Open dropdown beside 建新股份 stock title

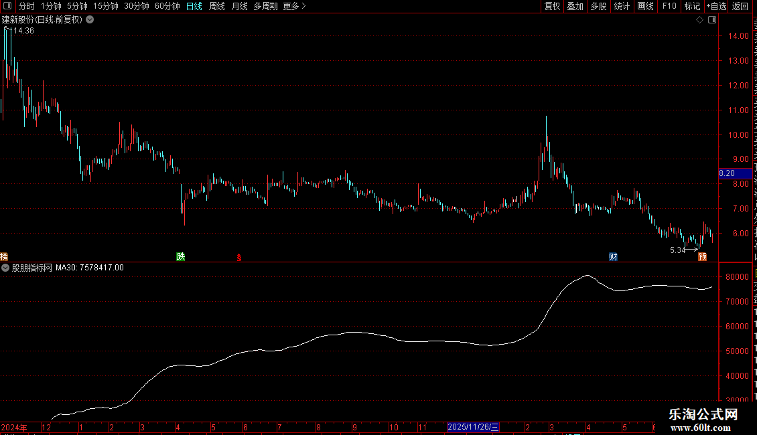point(90,20)
